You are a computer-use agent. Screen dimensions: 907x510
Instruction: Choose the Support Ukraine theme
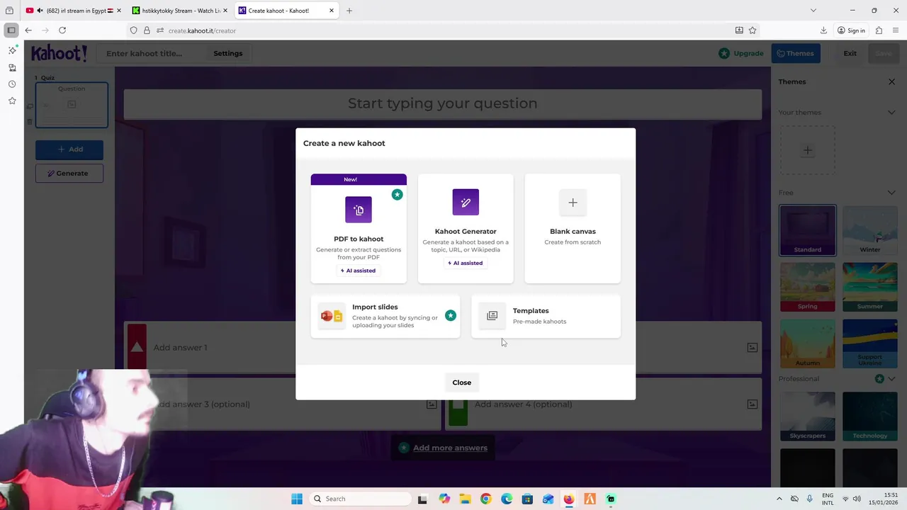tap(870, 344)
